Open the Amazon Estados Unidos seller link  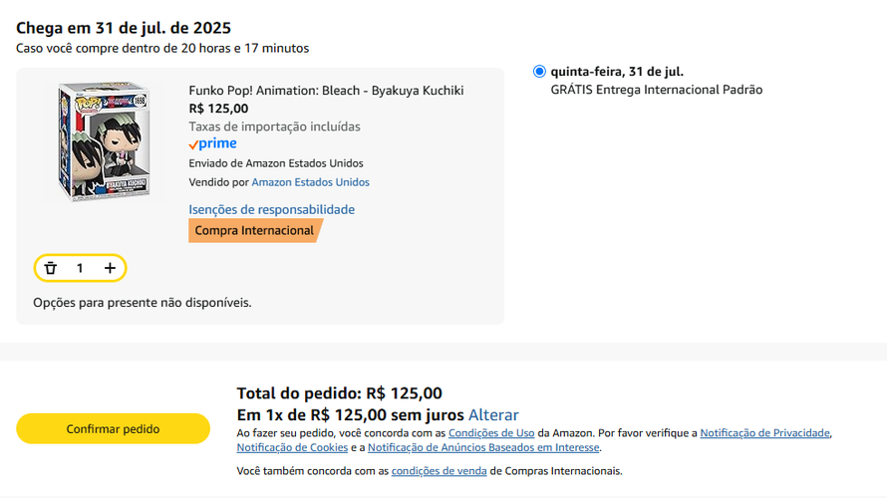pyautogui.click(x=310, y=182)
